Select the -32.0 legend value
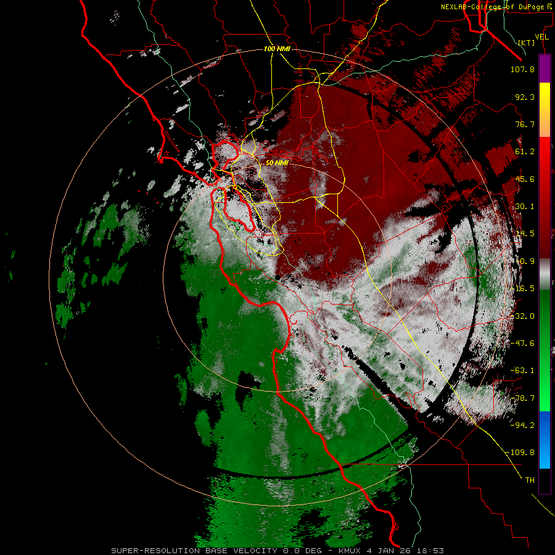 (522, 316)
